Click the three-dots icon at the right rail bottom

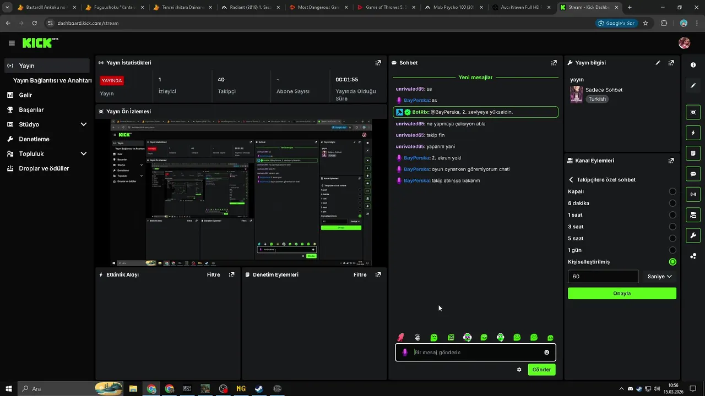click(x=693, y=256)
